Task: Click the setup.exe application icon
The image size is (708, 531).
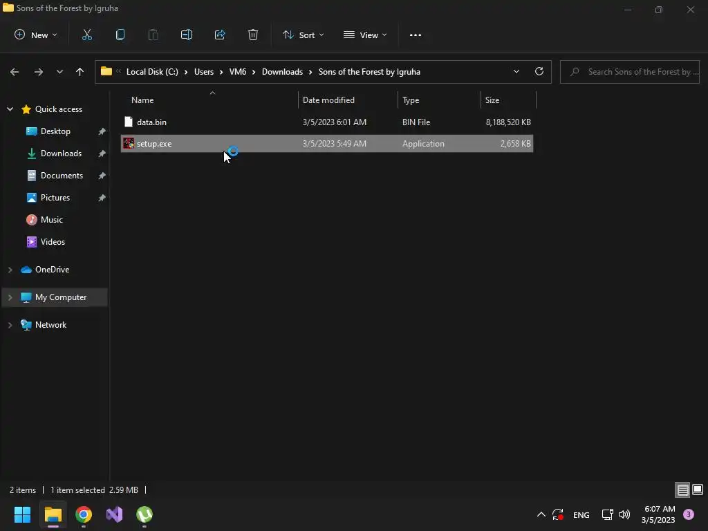Action: click(x=129, y=144)
